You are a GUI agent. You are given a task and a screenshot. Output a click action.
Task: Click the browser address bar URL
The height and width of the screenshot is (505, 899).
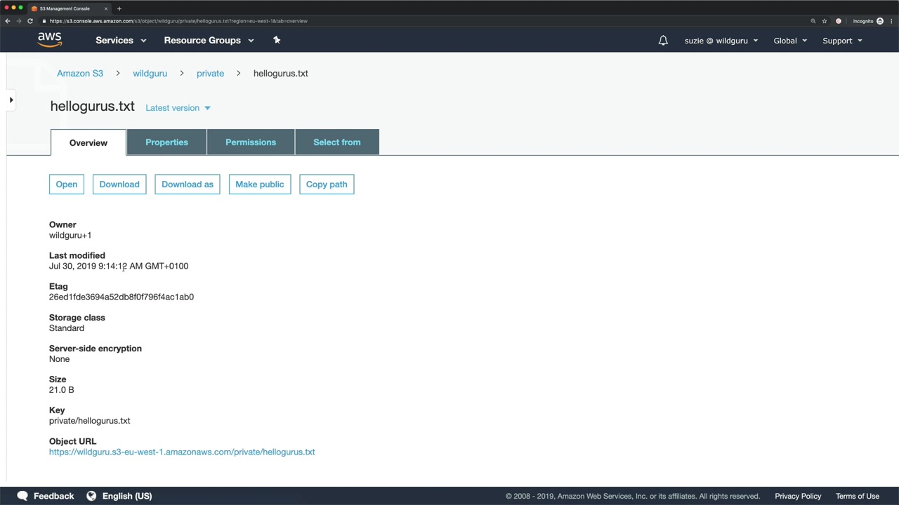(178, 21)
